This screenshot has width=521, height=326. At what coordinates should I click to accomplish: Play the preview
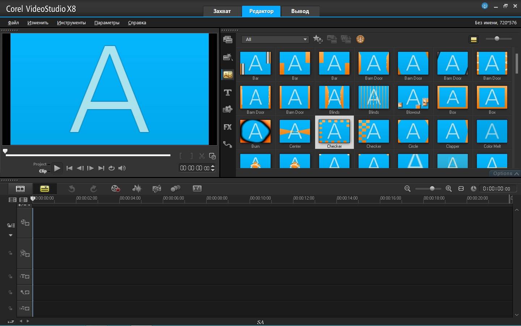pos(57,168)
